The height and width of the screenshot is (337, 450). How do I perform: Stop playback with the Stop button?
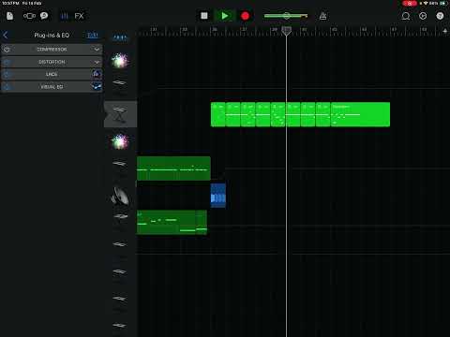204,16
